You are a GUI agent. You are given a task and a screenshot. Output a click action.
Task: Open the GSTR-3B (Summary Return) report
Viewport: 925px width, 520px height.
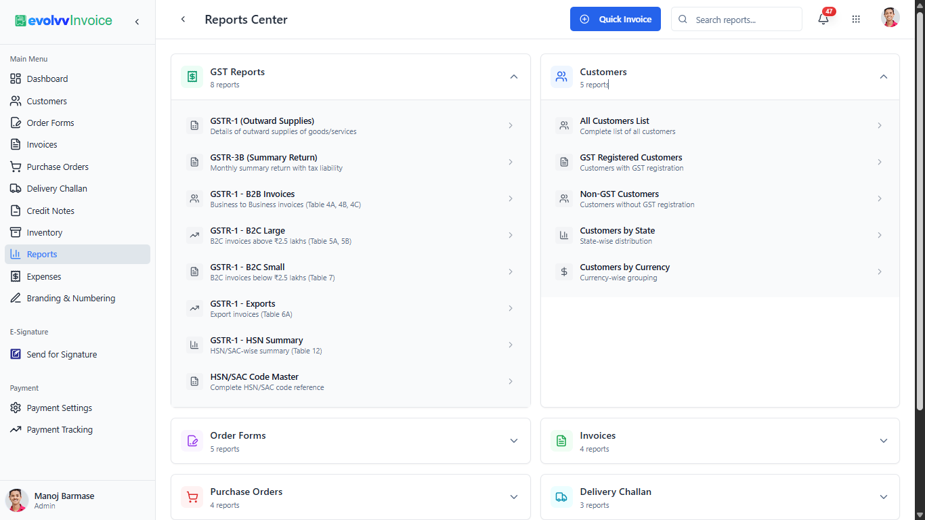coord(351,162)
